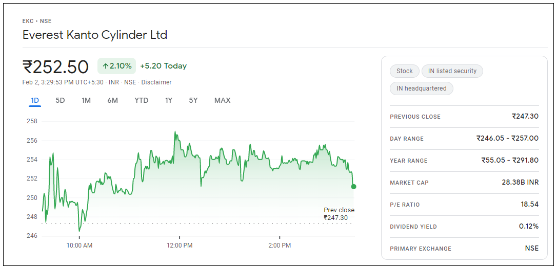The height and width of the screenshot is (268, 557).
Task: Click the green 2.10% change badge
Action: (x=116, y=66)
